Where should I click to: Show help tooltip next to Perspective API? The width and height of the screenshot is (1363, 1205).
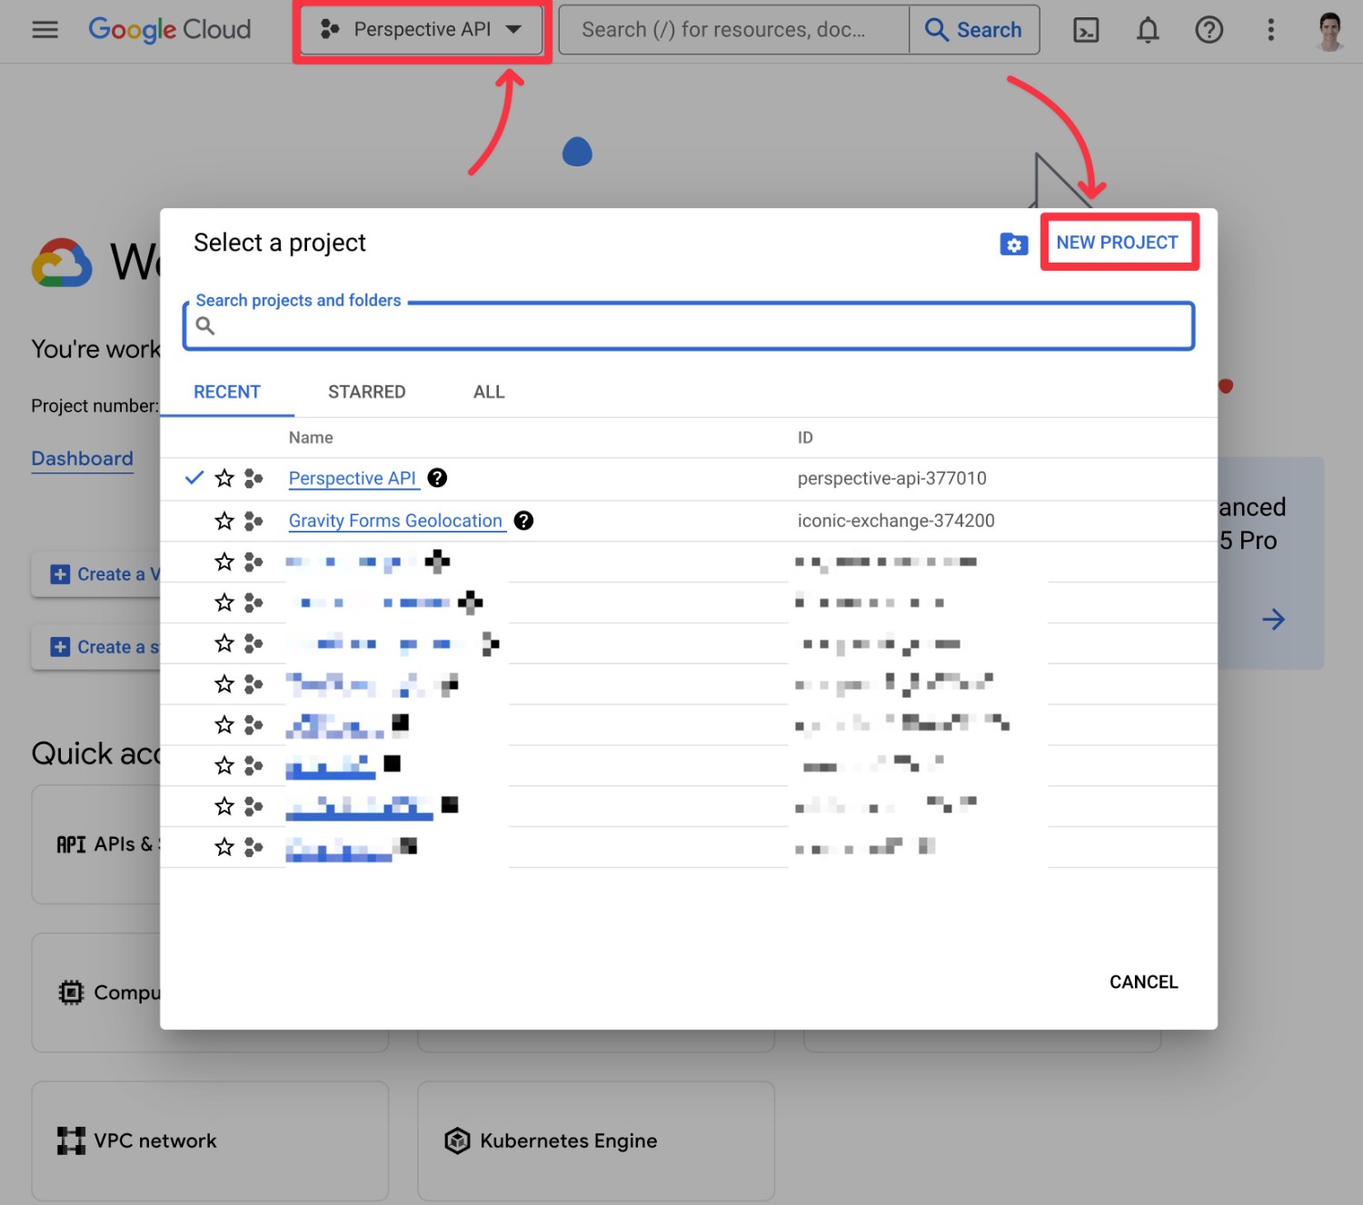coord(437,478)
